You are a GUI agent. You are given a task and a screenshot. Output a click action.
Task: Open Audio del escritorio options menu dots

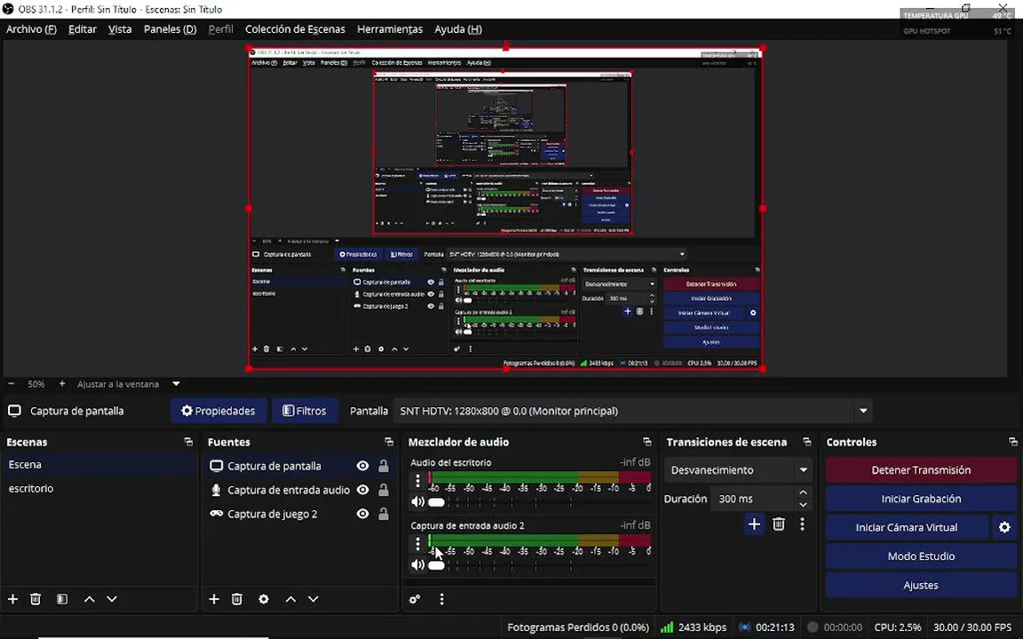pos(418,480)
